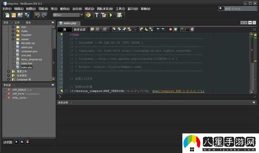Screen dimensions: 259x153
Task: Open editor document list dropdown arrow
Action: pos(250,23)
